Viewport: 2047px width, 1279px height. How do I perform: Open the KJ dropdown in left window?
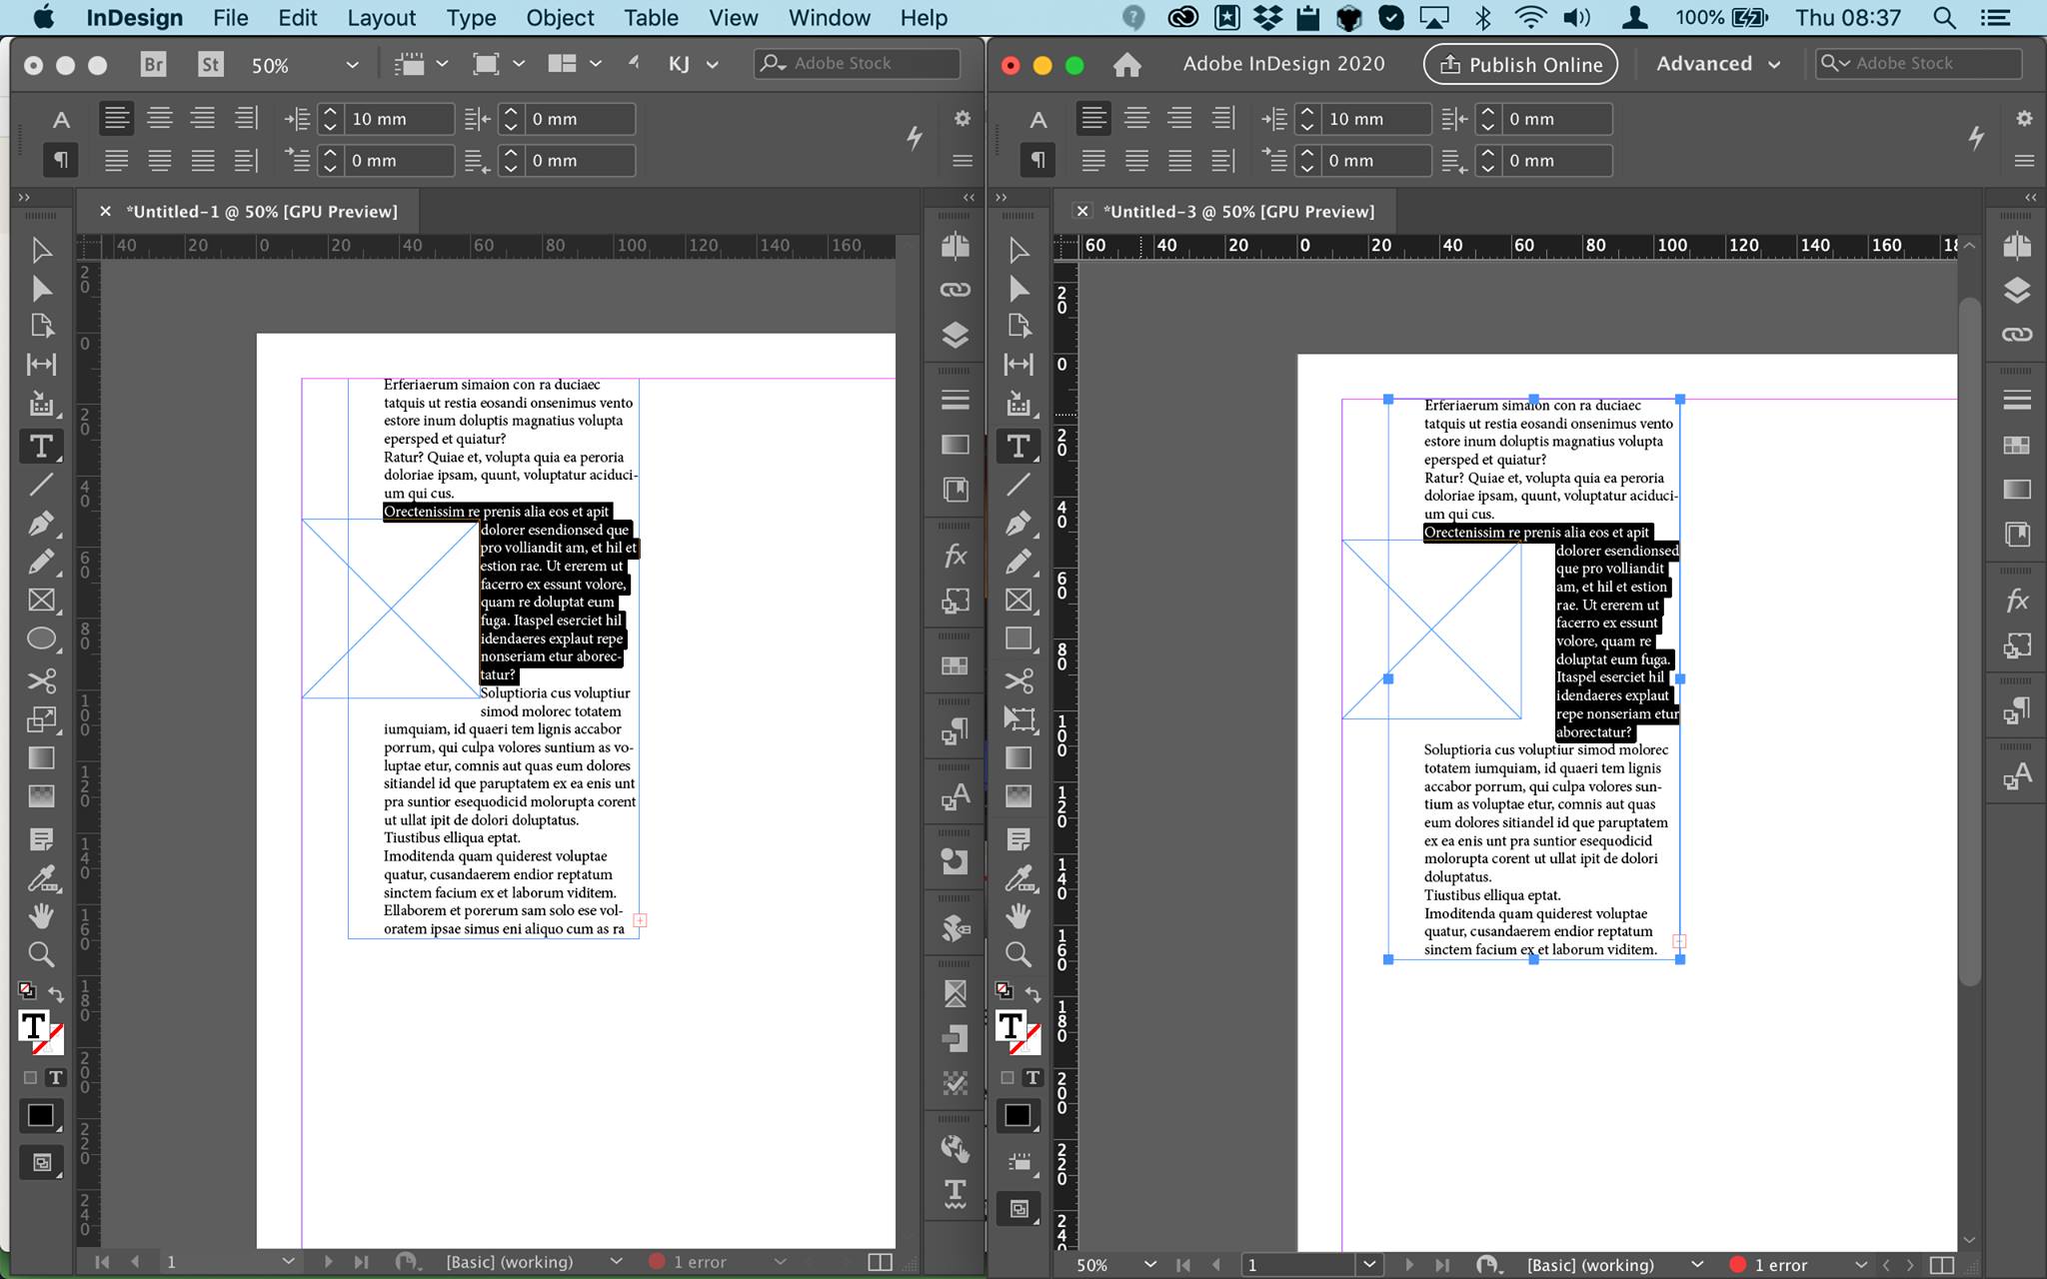pos(694,64)
